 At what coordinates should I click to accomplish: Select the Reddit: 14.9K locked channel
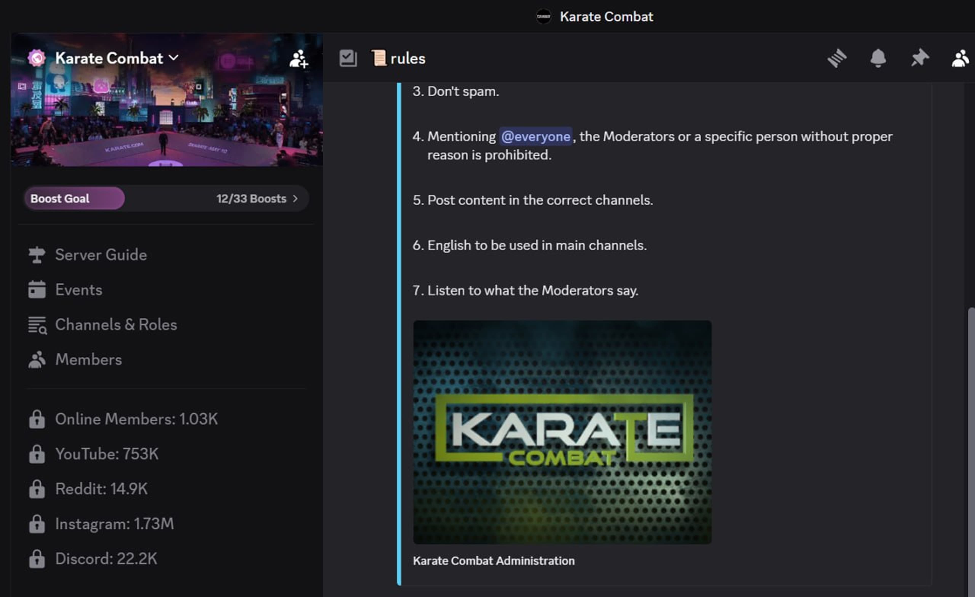tap(166, 489)
